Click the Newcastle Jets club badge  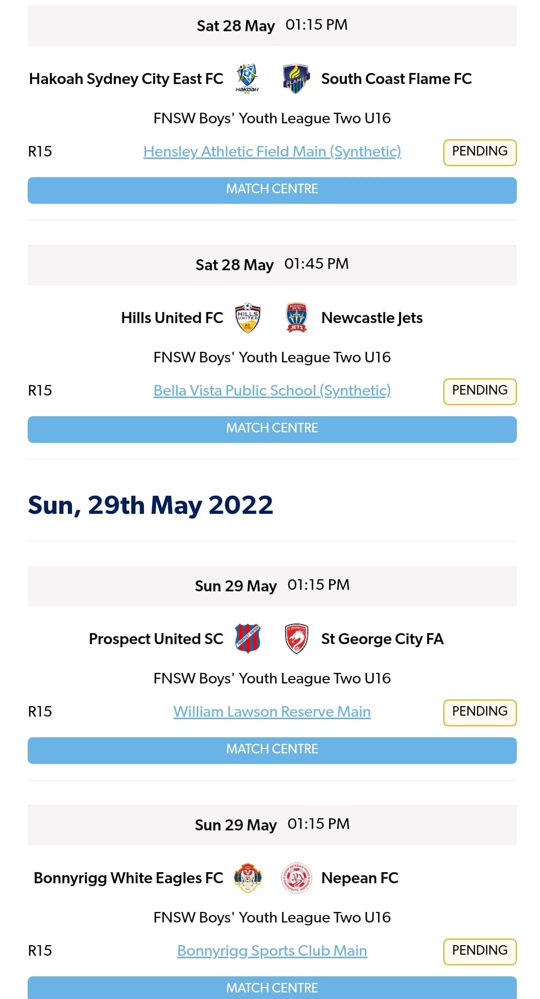click(x=297, y=318)
